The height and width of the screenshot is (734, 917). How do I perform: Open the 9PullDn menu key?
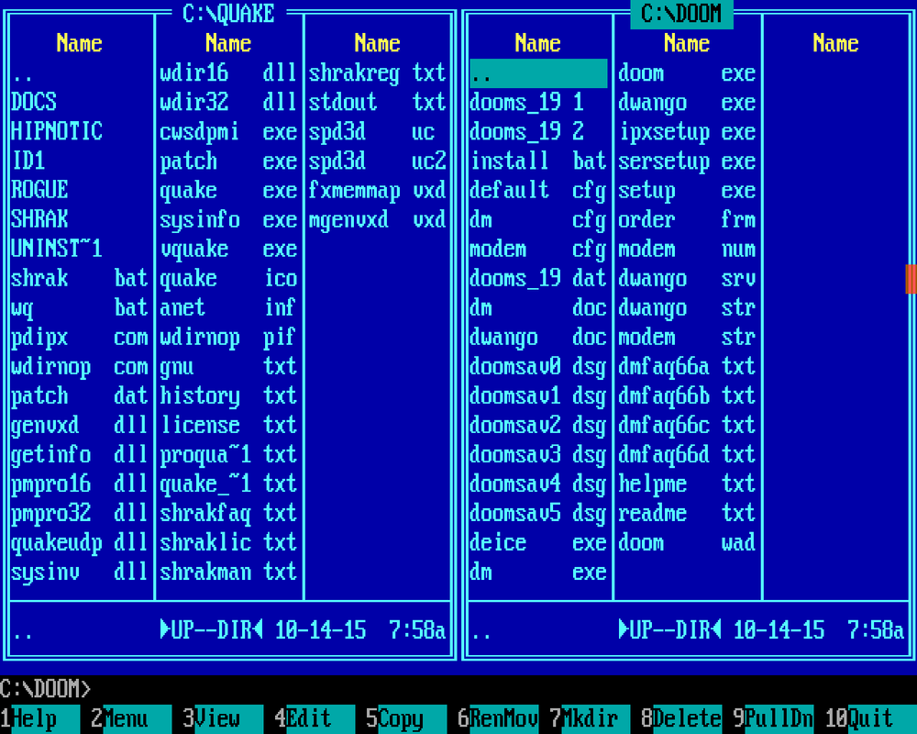(774, 718)
